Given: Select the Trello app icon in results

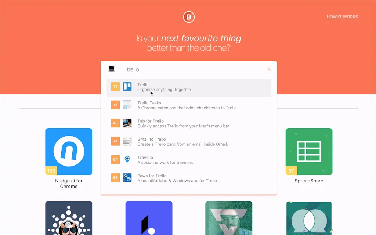Looking at the screenshot, I should tap(127, 87).
